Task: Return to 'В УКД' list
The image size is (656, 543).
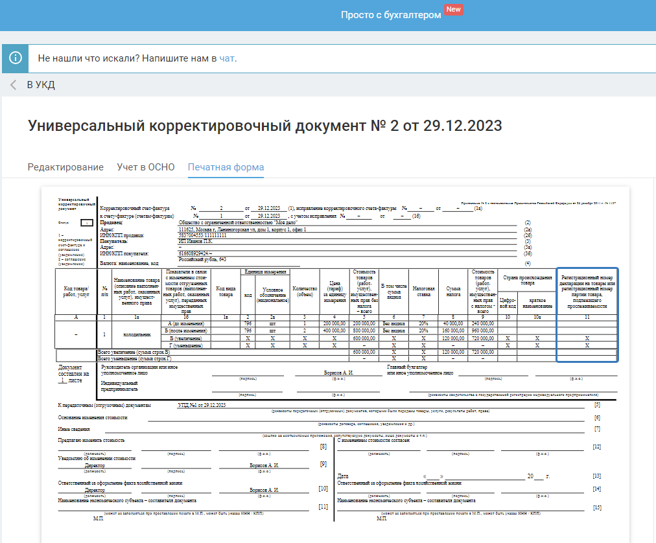Action: tap(41, 85)
